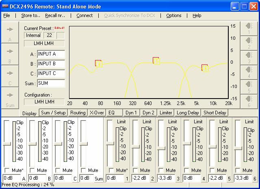The height and width of the screenshot is (189, 260).
Task: Switch to the Short Delay tab
Action: tap(215, 113)
